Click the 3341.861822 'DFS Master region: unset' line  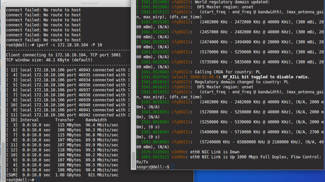[x=195, y=87]
